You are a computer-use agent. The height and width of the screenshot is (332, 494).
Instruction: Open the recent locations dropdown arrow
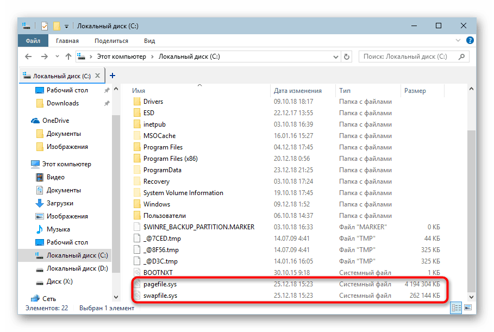[57, 57]
